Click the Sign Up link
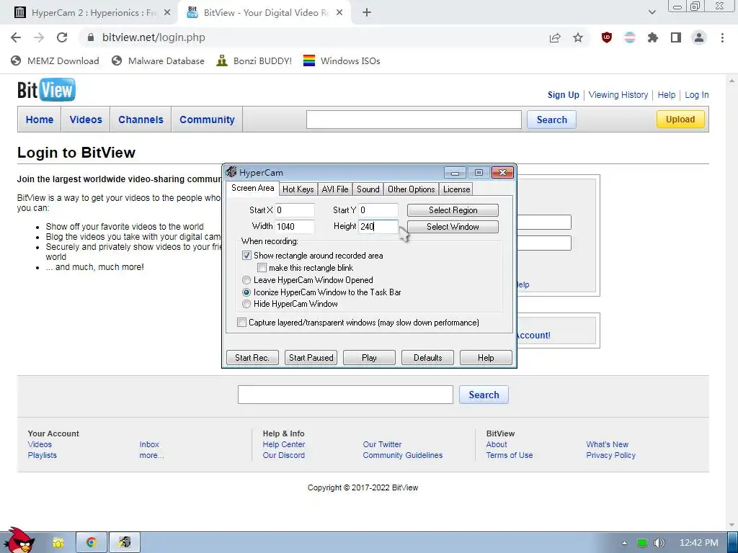The image size is (738, 553). tap(564, 95)
